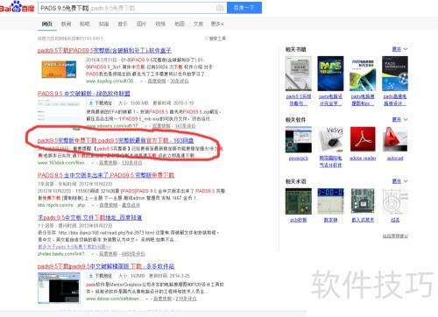Open the '过孔' text link

point(395,220)
